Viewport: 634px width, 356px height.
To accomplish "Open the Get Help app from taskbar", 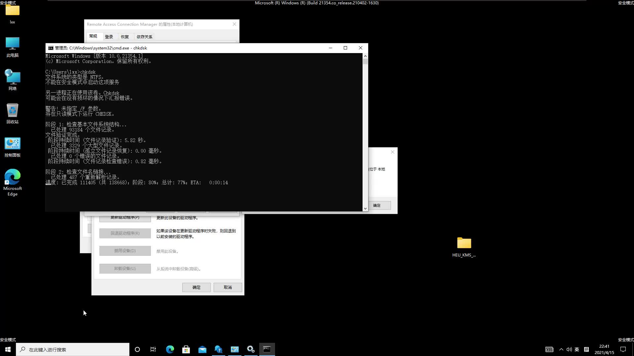I will click(x=218, y=349).
